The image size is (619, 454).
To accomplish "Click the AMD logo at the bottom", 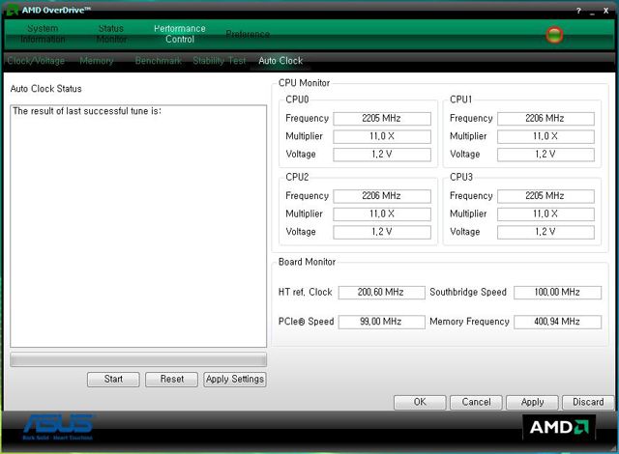I will click(x=559, y=427).
